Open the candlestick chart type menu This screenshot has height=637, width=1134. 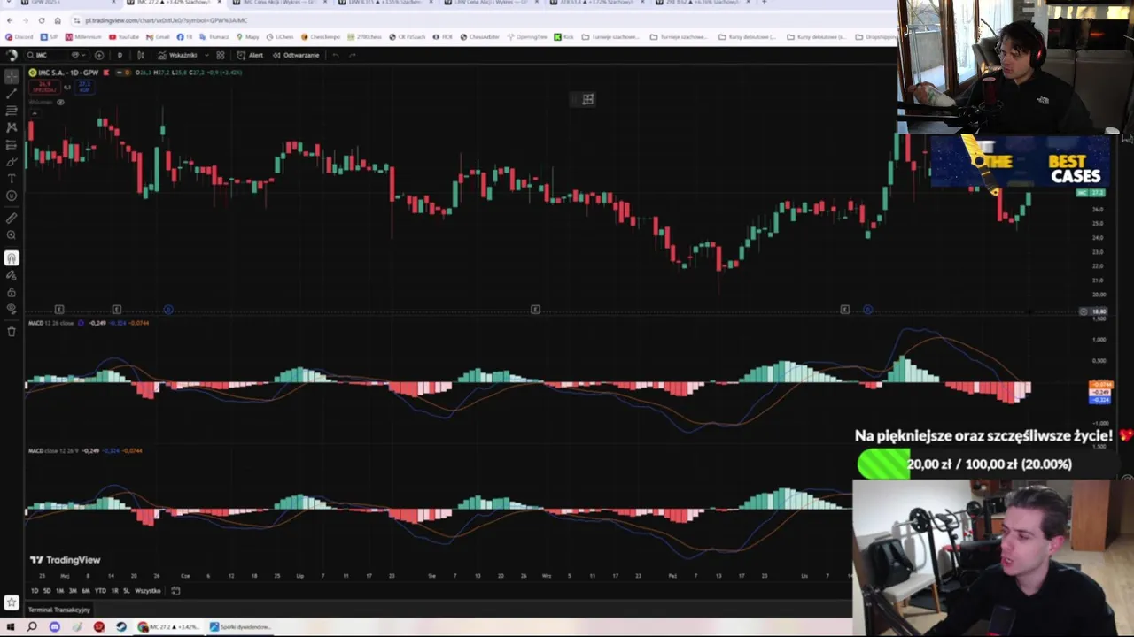pyautogui.click(x=140, y=55)
